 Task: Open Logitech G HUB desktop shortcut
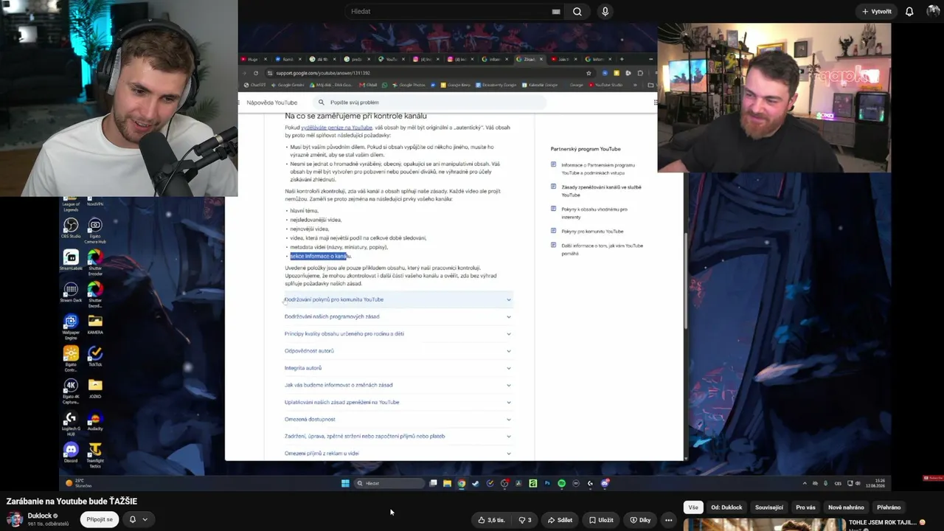[x=71, y=424]
